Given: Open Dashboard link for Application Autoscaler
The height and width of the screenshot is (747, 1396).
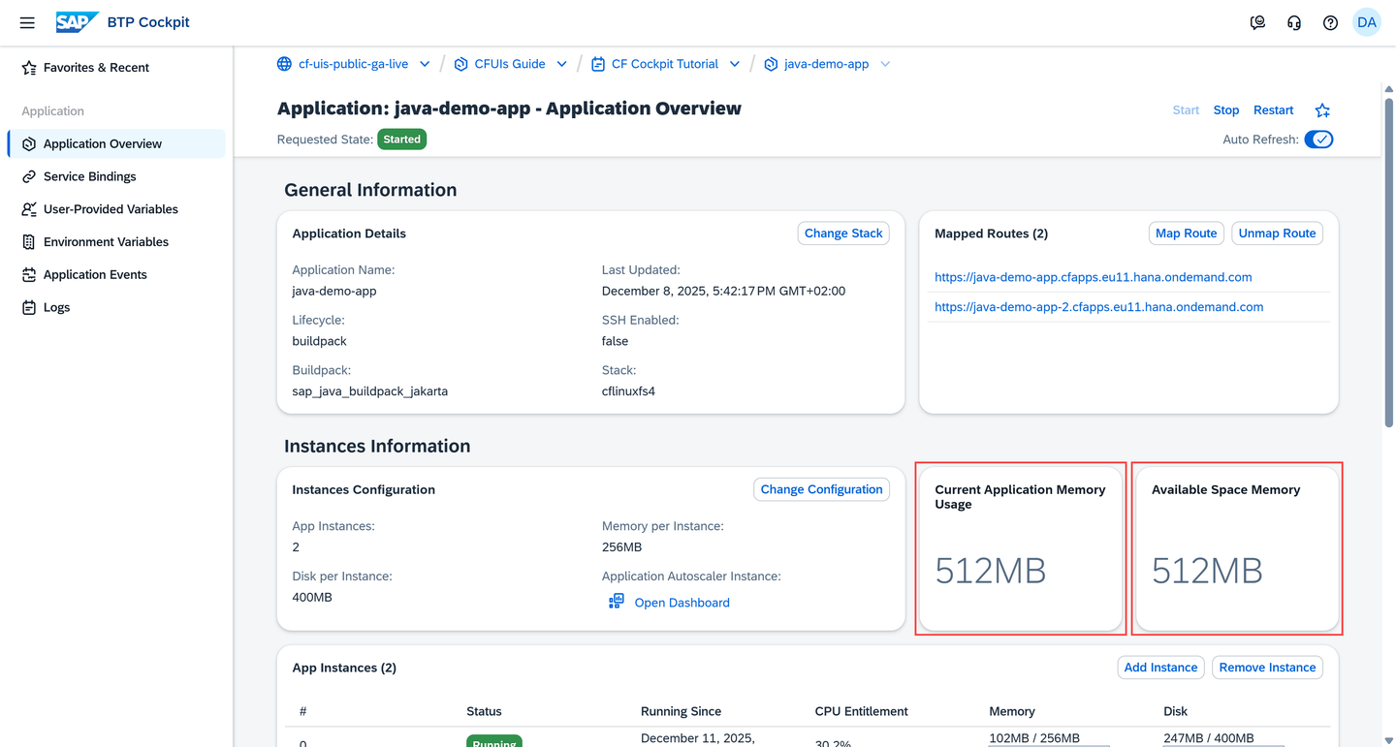Looking at the screenshot, I should point(682,603).
